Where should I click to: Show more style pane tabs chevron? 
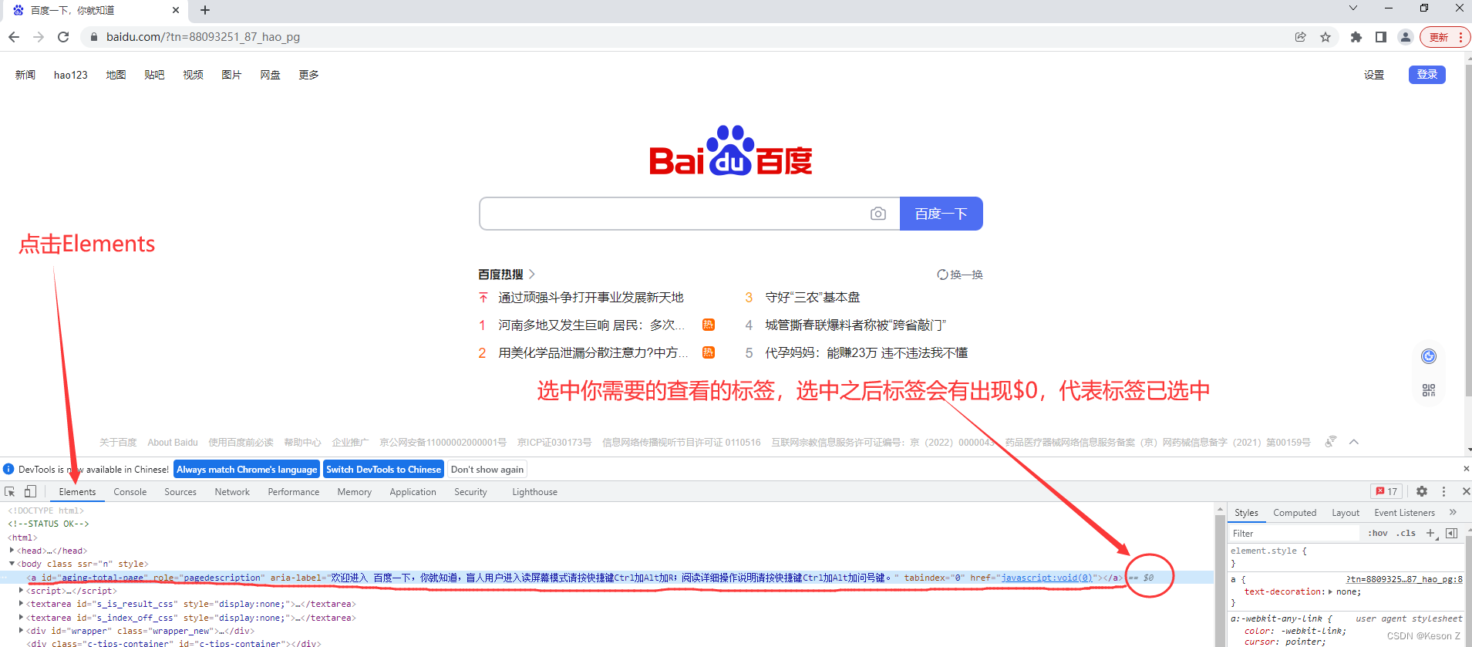[1453, 512]
